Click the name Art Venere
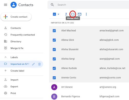The width and height of the screenshot is (129, 100). (67, 87)
